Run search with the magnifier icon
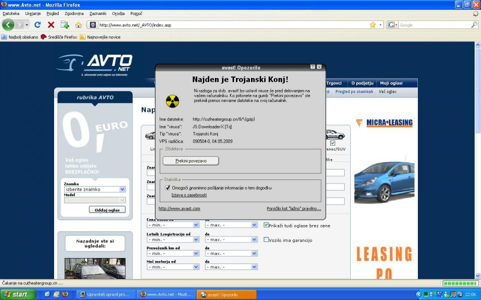Viewport: 481px width, 300px height. (474, 25)
